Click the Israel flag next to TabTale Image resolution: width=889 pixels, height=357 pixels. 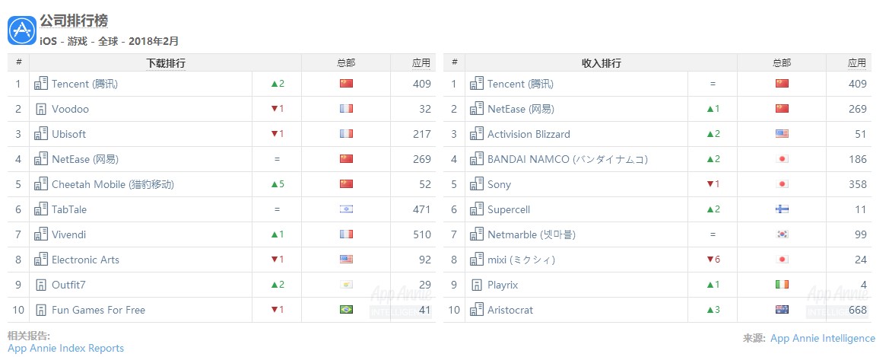point(346,209)
